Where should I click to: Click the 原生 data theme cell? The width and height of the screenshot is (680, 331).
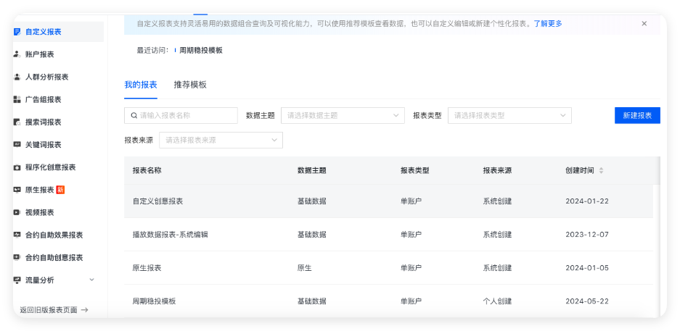pyautogui.click(x=304, y=268)
